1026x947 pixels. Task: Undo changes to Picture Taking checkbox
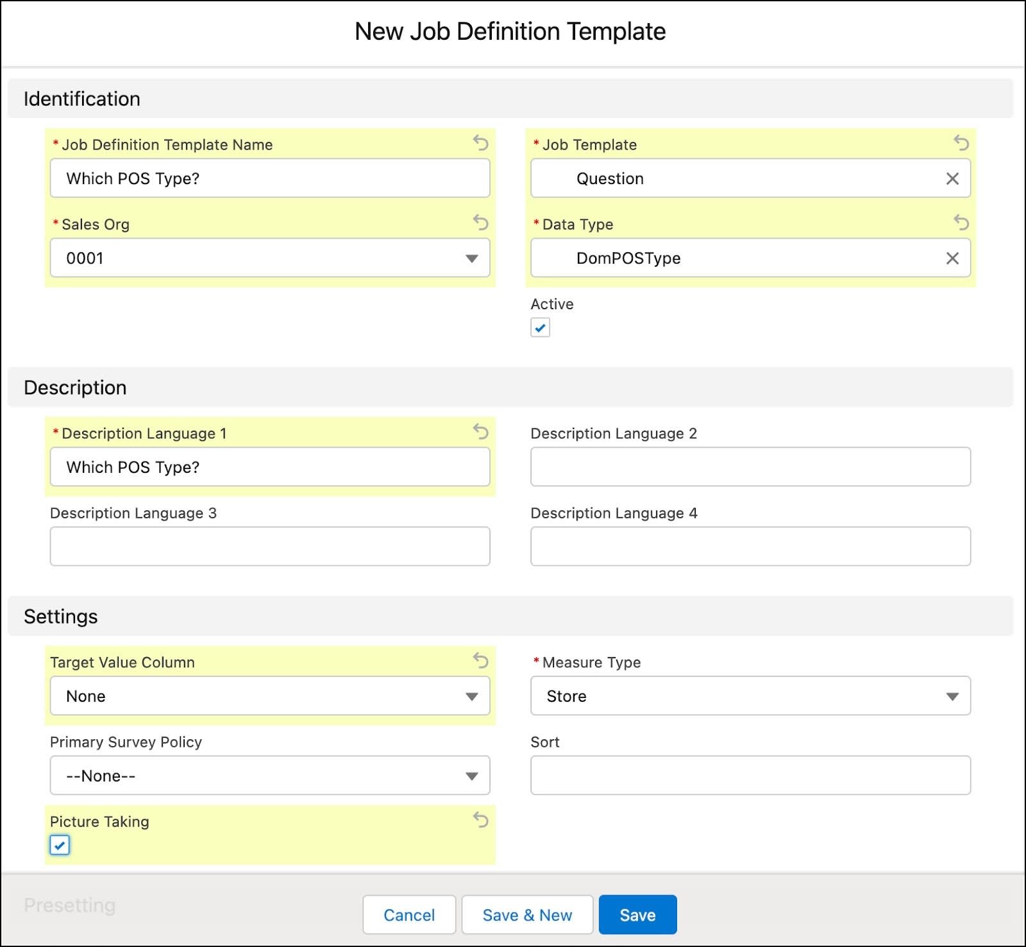[x=480, y=819]
